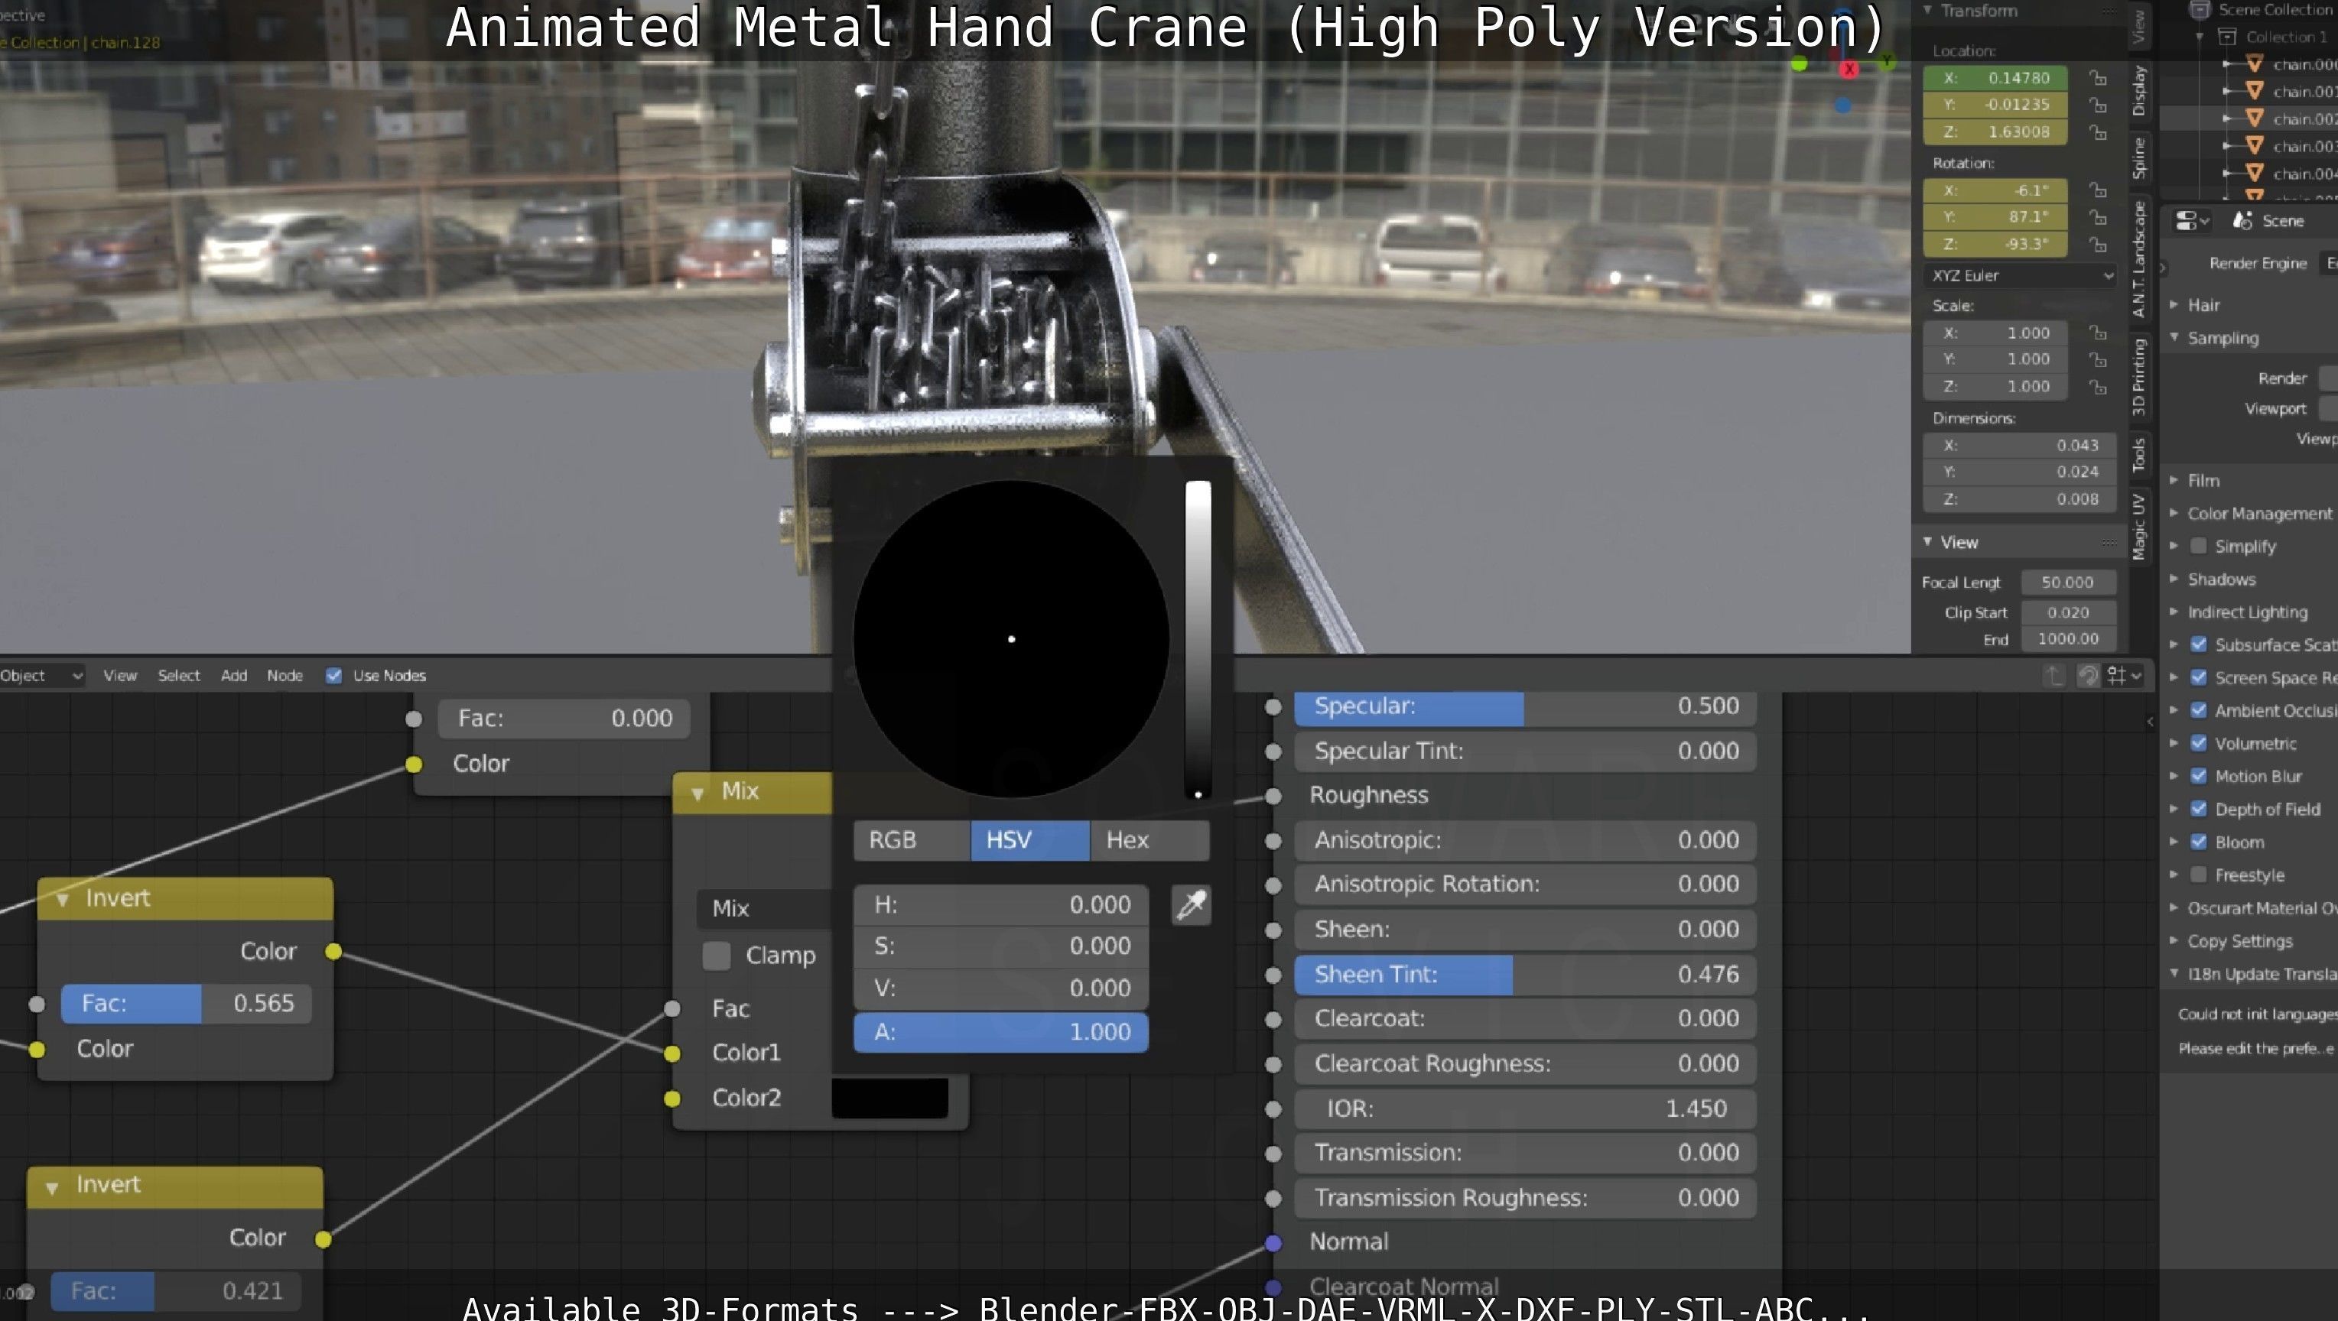This screenshot has width=2338, height=1321.
Task: Toggle lock for Location X
Action: (x=2098, y=78)
